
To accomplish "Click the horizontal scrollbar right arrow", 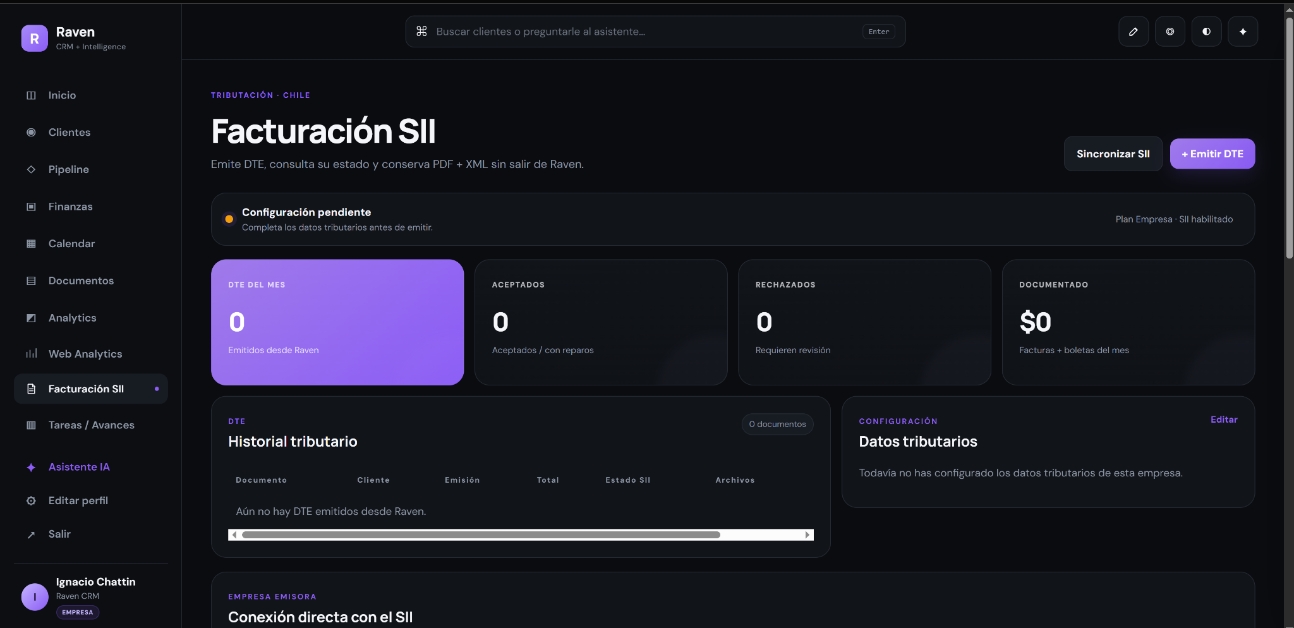I will 807,535.
